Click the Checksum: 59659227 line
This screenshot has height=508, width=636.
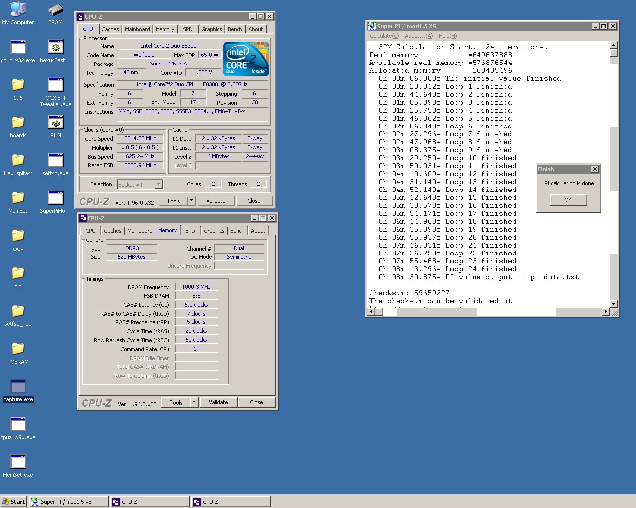pos(409,293)
